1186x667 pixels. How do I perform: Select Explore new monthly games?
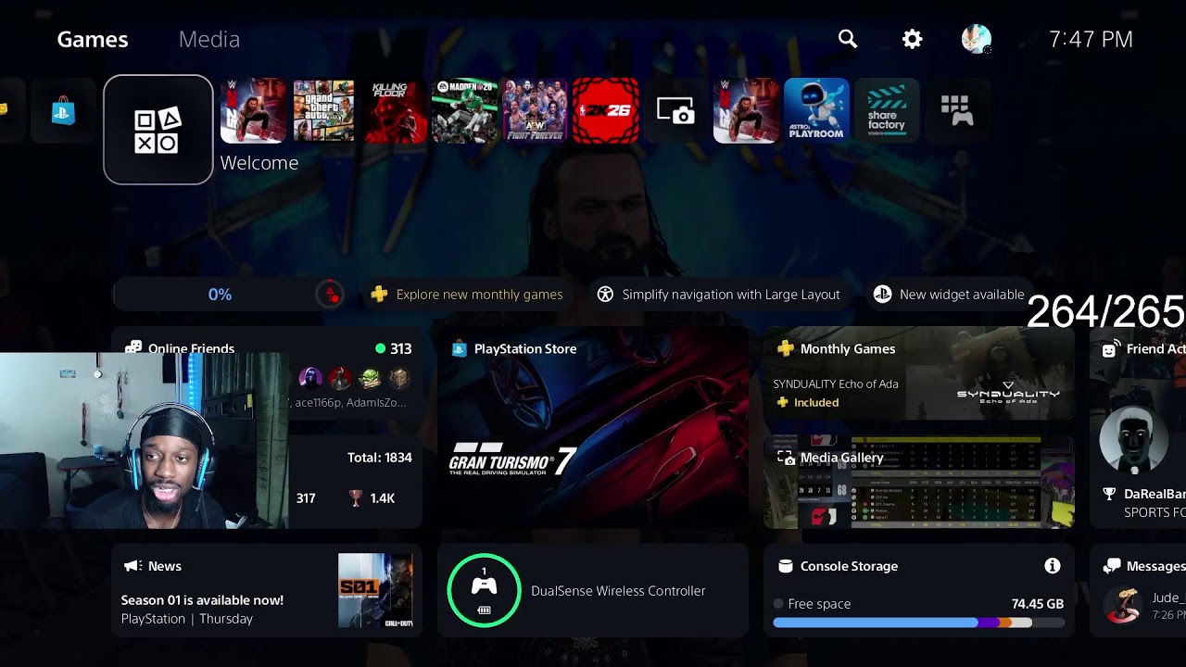click(469, 295)
